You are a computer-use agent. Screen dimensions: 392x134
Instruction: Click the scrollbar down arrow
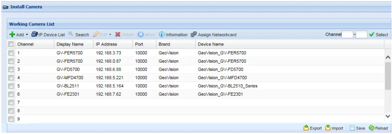(x=388, y=116)
